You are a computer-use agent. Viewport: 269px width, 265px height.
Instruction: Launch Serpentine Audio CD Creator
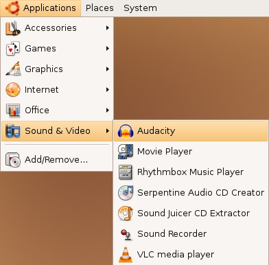(x=191, y=193)
